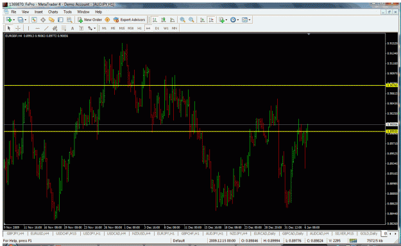The height and width of the screenshot is (246, 401).
Task: Open the Insert menu
Action: pos(38,12)
